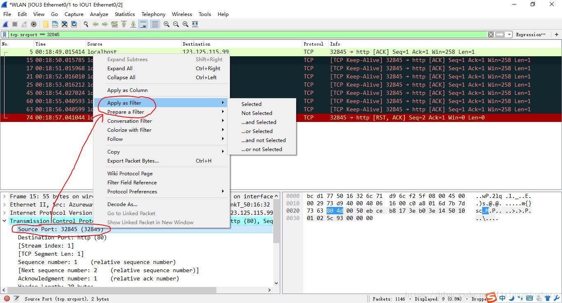The width and height of the screenshot is (562, 303).
Task: Open the Telephony menu
Action: (x=153, y=14)
